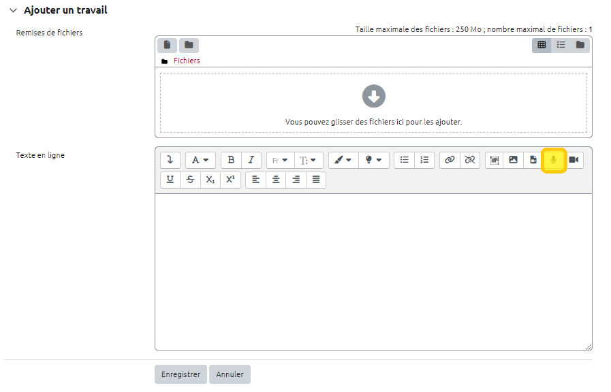The height and width of the screenshot is (392, 611).
Task: Click the add file icon in file picker
Action: pos(167,45)
